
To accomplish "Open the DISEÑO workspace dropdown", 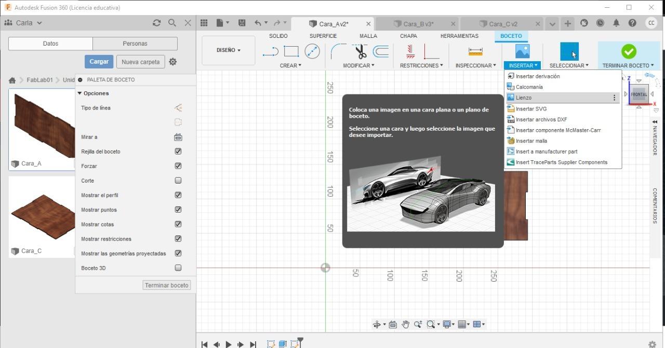I will coord(228,50).
